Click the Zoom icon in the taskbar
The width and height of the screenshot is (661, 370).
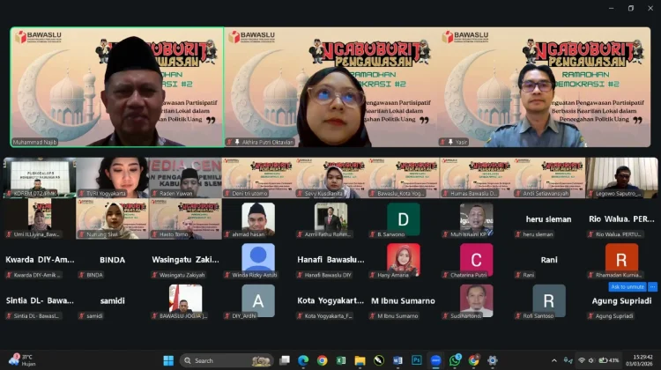[x=435, y=360]
